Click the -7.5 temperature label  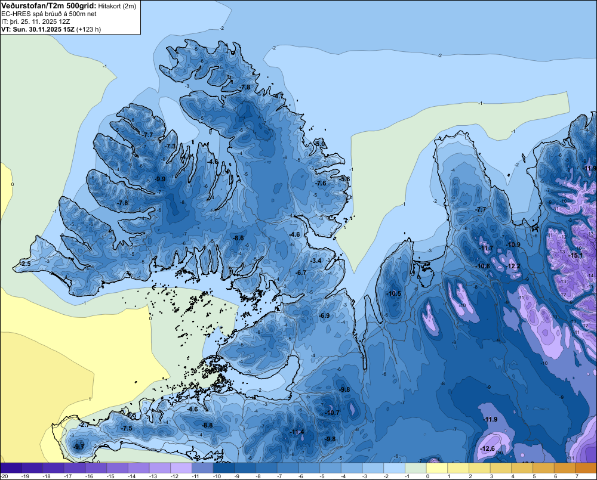pyautogui.click(x=127, y=428)
